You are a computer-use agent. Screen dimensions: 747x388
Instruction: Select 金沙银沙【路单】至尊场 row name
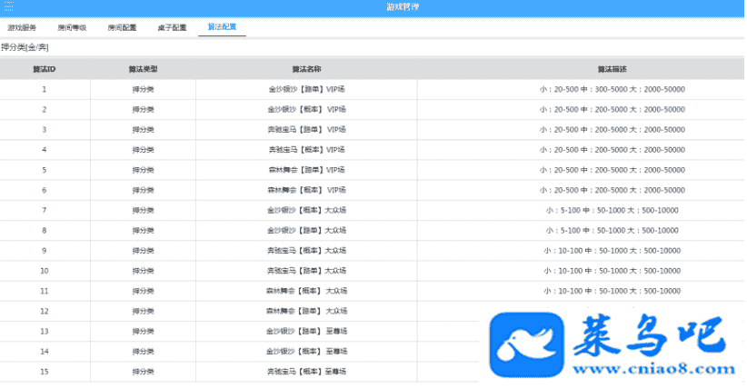click(x=306, y=332)
